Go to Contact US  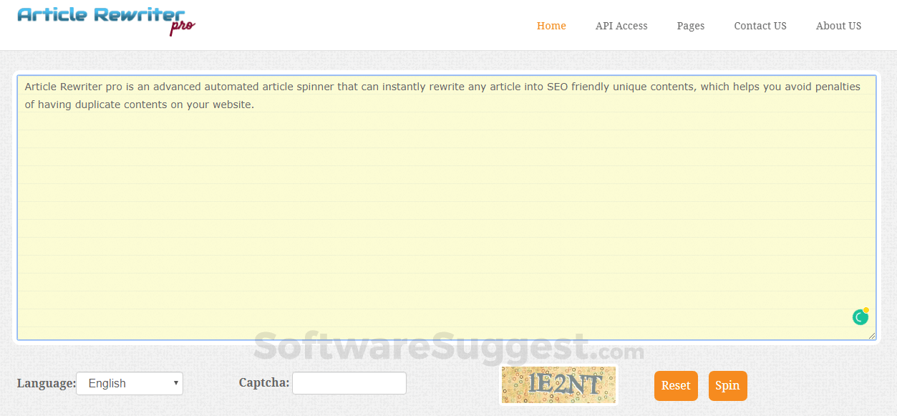tap(760, 26)
